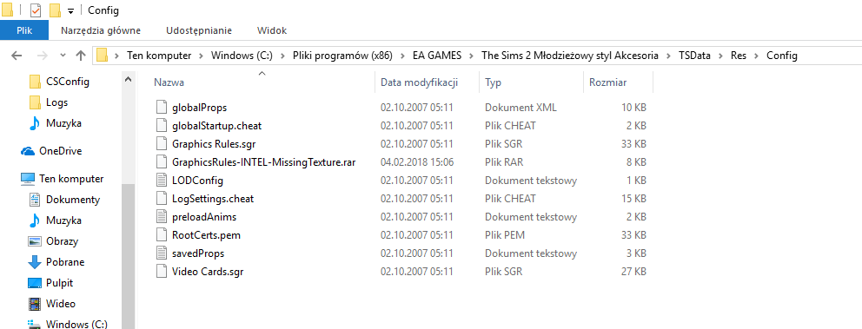
Task: Open the Udostępnianie ribbon tab
Action: pos(199,30)
